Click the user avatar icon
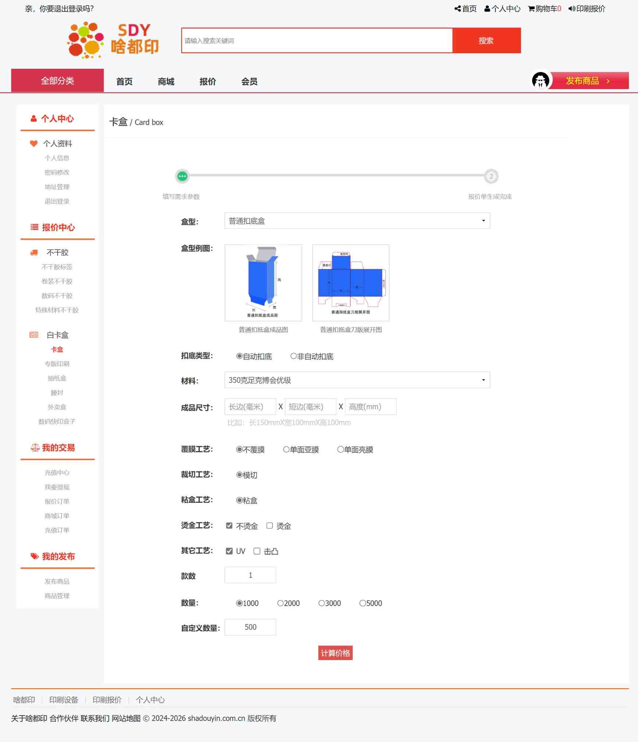Viewport: 638px width, 742px height. tap(540, 80)
